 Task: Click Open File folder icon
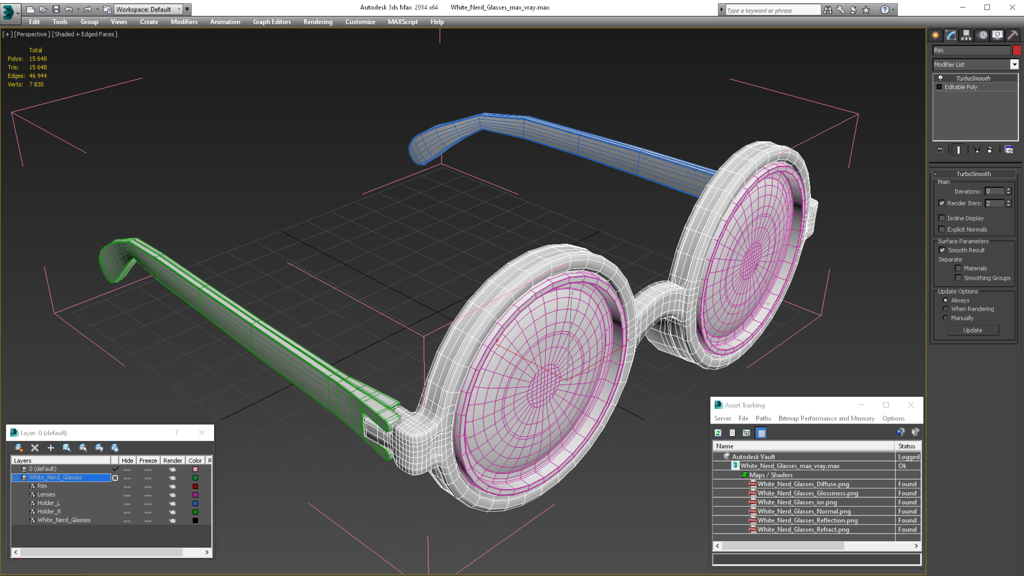point(43,9)
